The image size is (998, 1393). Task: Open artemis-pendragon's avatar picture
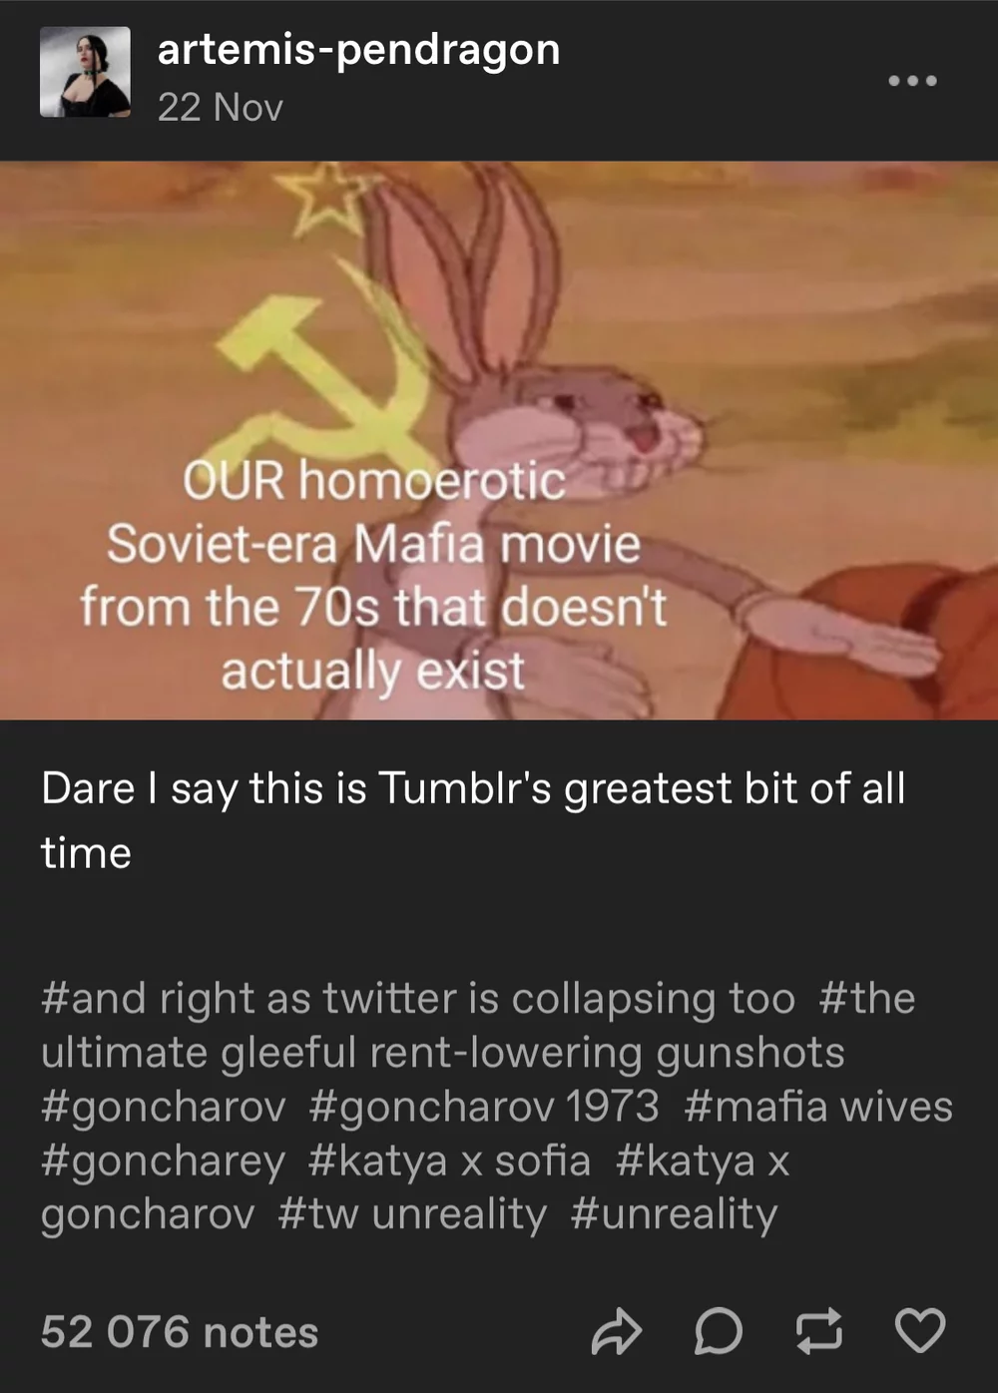pos(85,72)
